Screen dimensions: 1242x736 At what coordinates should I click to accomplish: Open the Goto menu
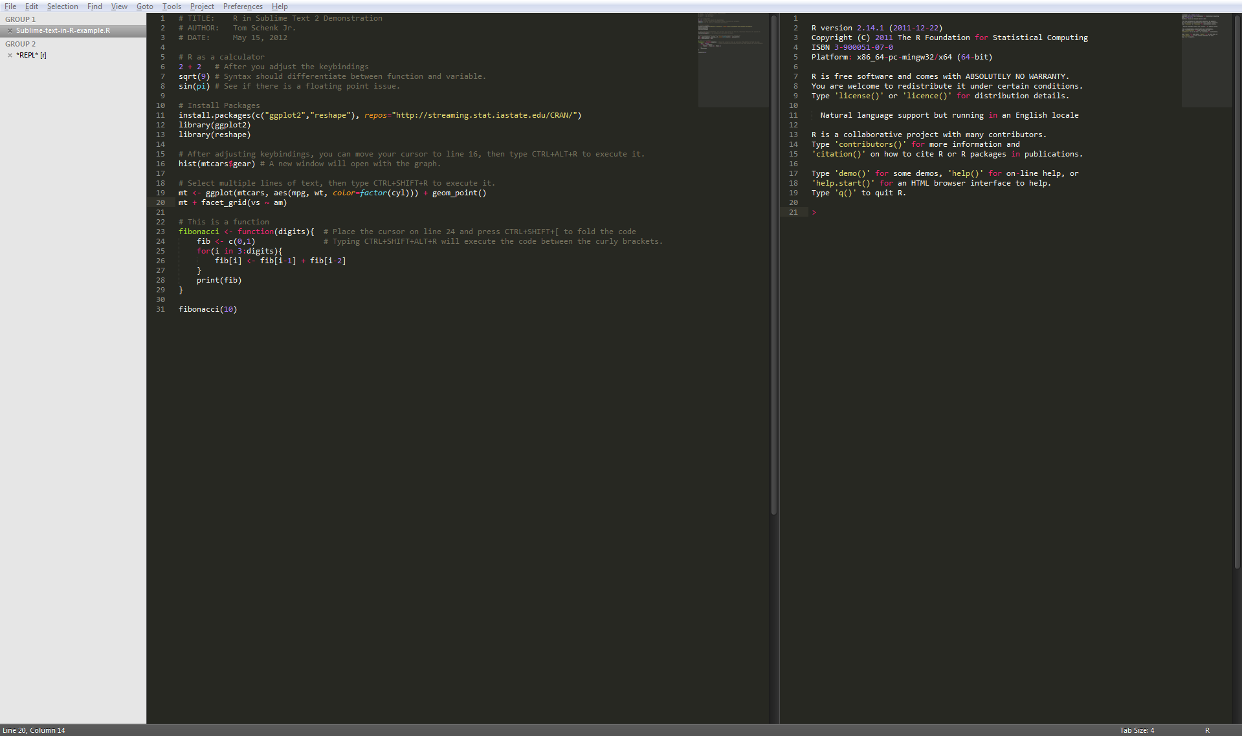point(144,6)
